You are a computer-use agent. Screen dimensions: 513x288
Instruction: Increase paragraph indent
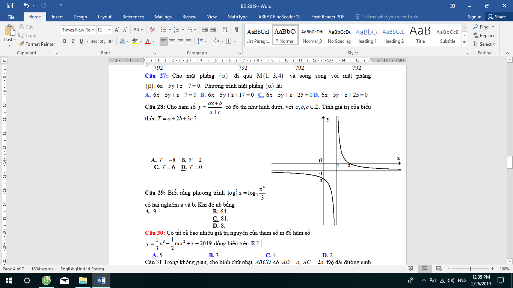(214, 30)
